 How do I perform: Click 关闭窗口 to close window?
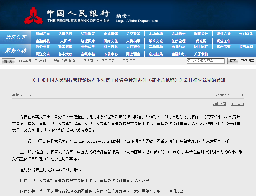[237, 104]
